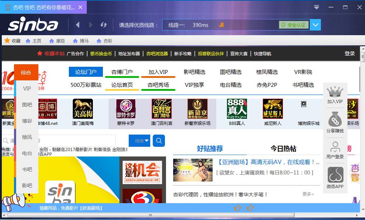This screenshot has width=365, height=220.
Task: Click the 用户登录 person icon
Action: click(x=335, y=147)
